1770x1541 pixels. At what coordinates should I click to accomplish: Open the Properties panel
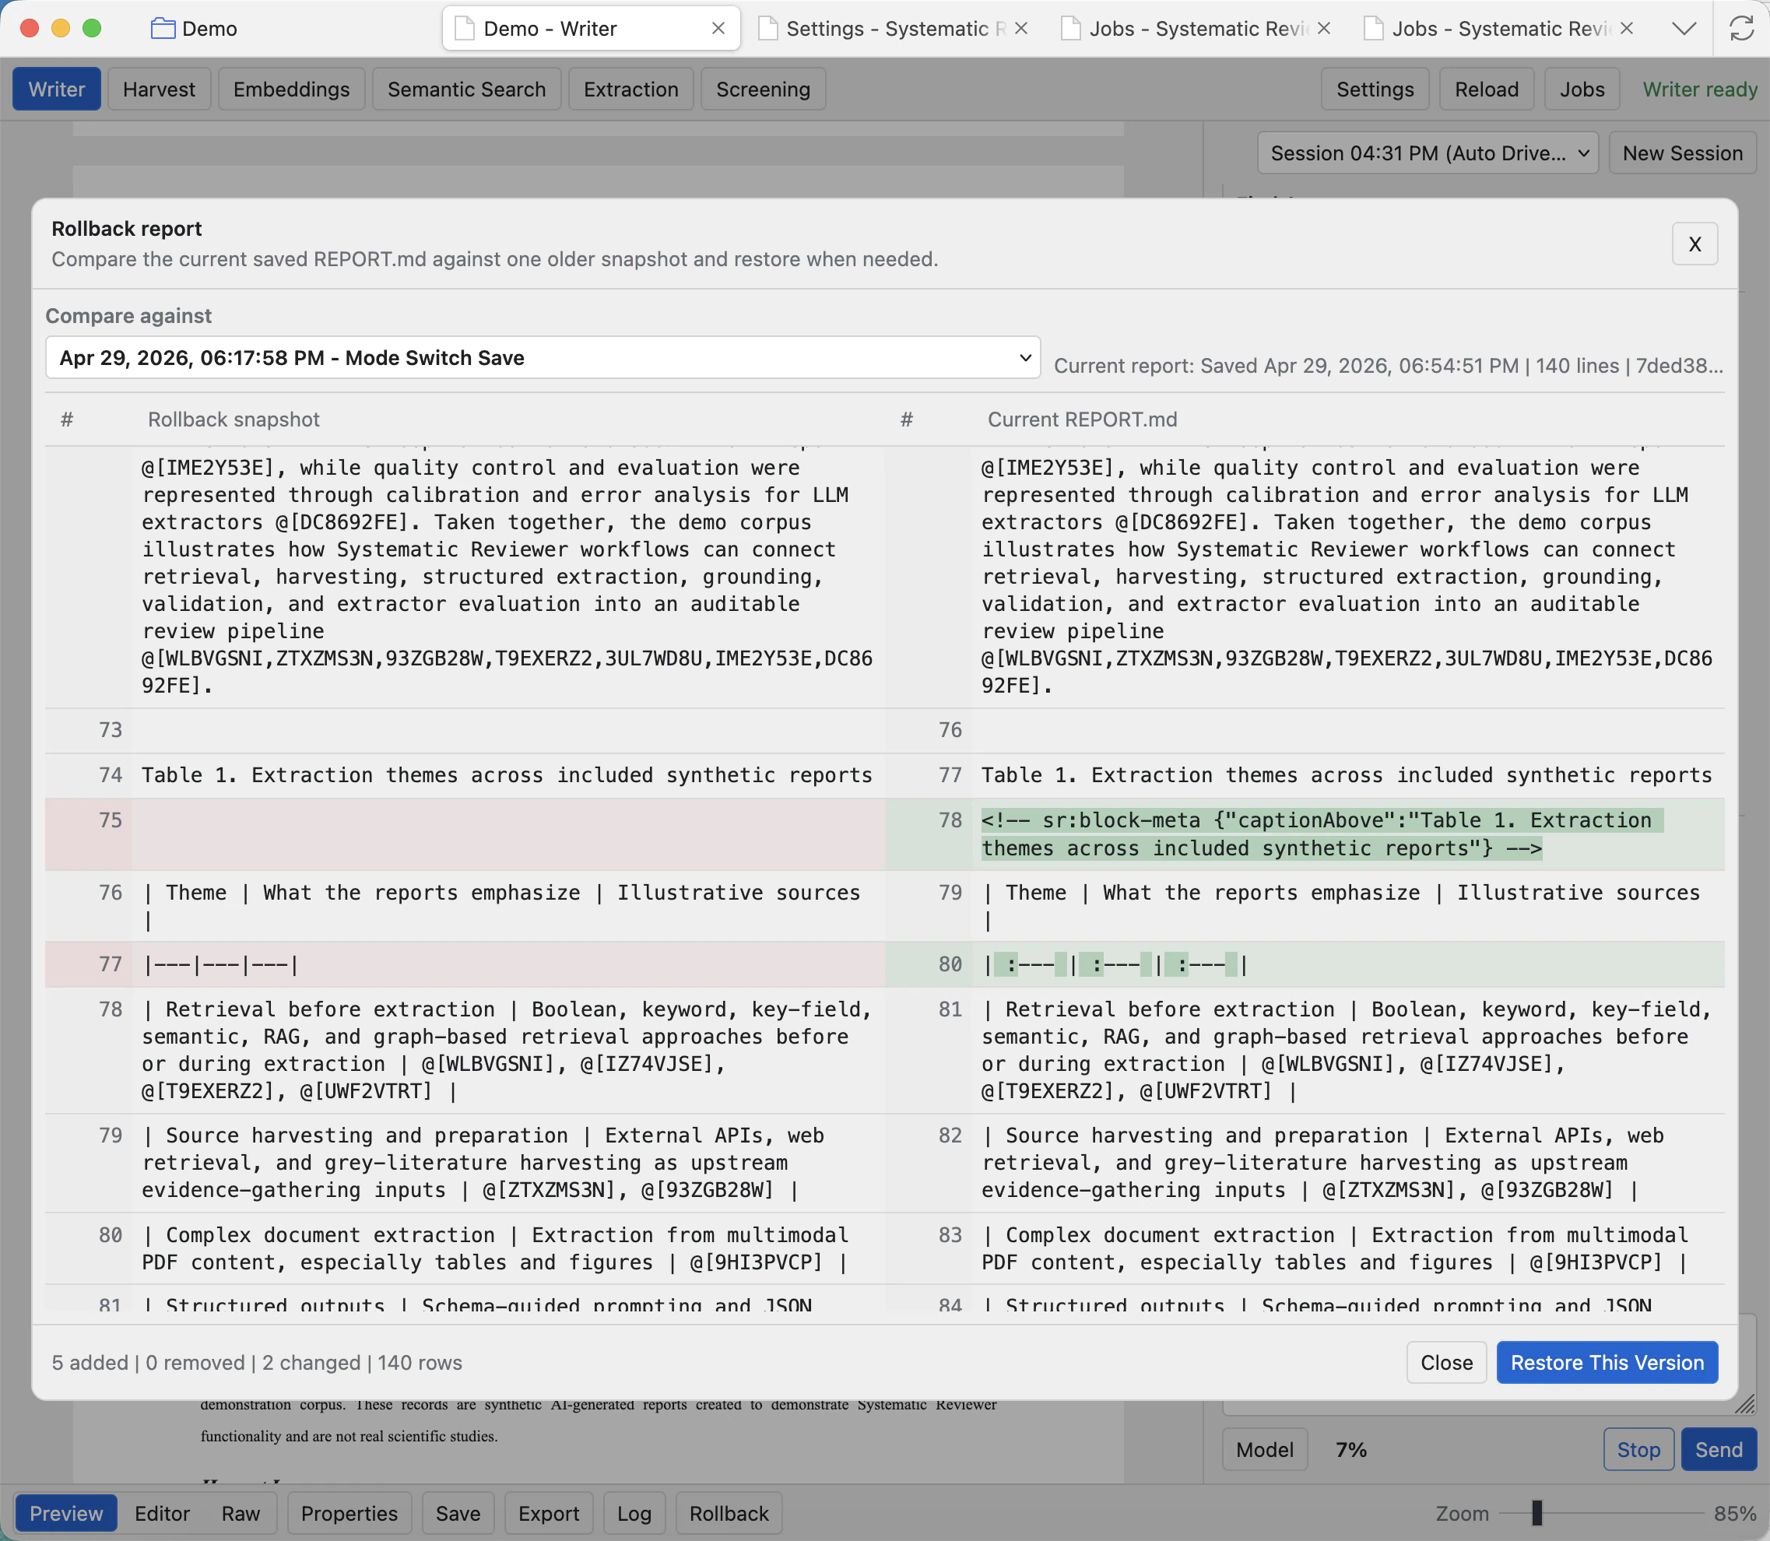click(349, 1514)
